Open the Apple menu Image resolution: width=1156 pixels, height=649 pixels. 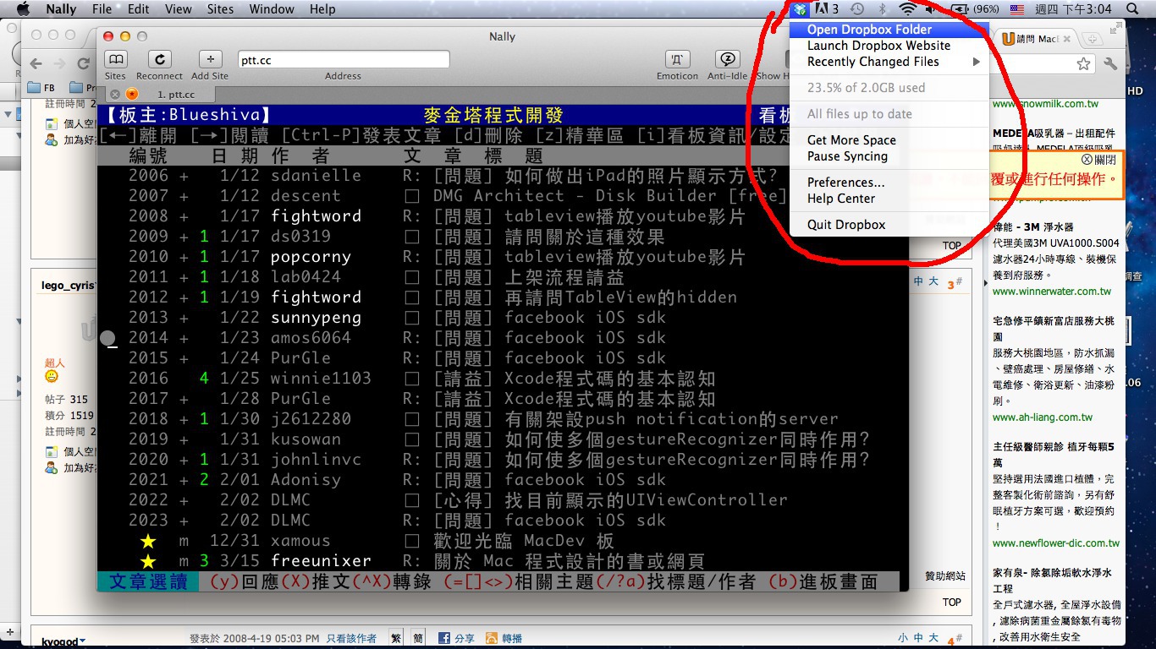[x=23, y=9]
